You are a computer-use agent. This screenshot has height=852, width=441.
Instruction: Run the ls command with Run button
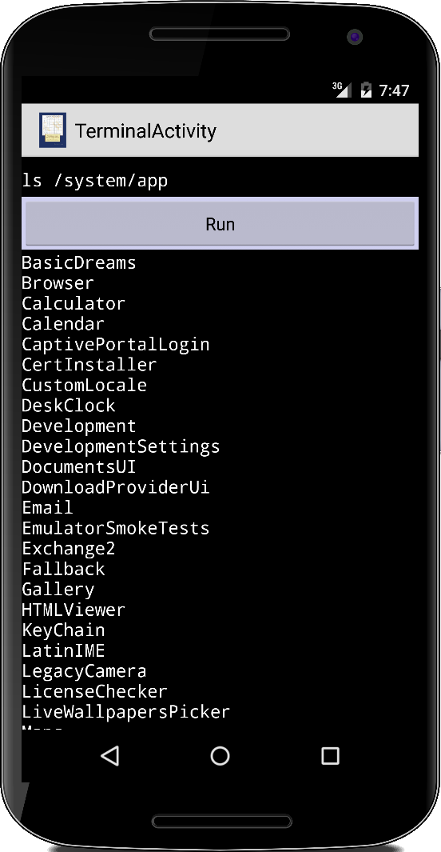(x=220, y=224)
